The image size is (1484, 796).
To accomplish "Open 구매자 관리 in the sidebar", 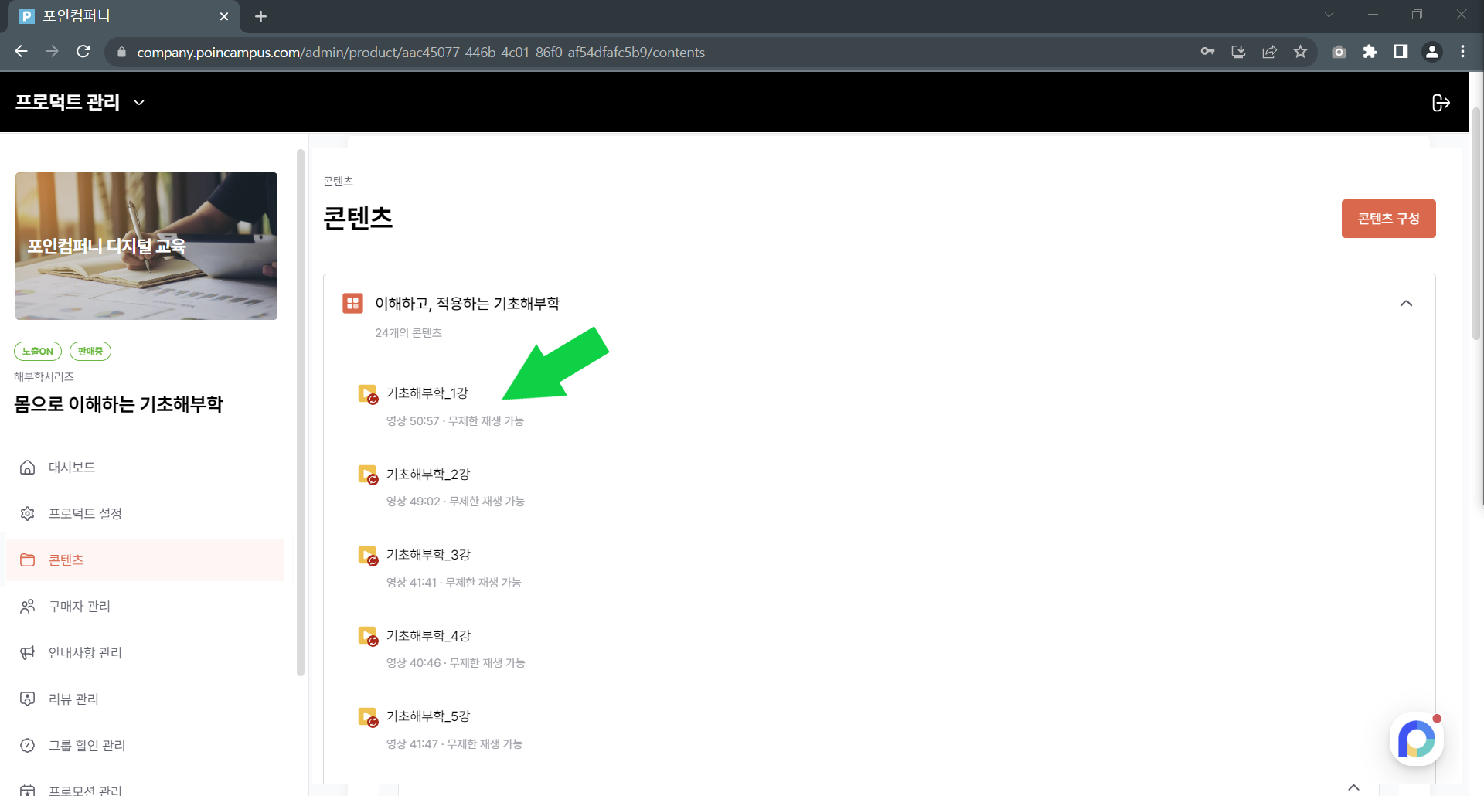I will [145, 607].
